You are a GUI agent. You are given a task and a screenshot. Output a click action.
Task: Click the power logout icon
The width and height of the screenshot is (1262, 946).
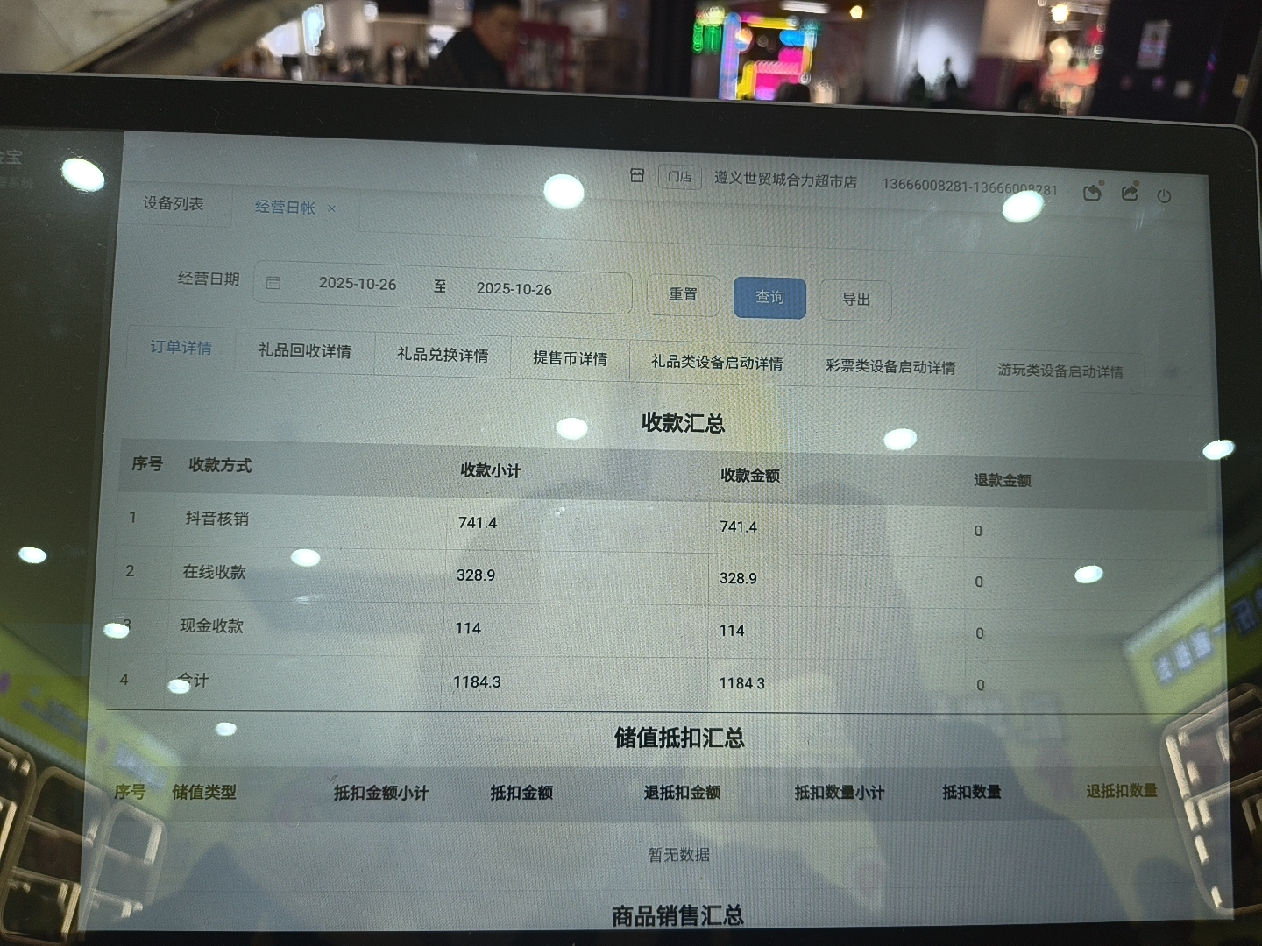(x=1164, y=196)
